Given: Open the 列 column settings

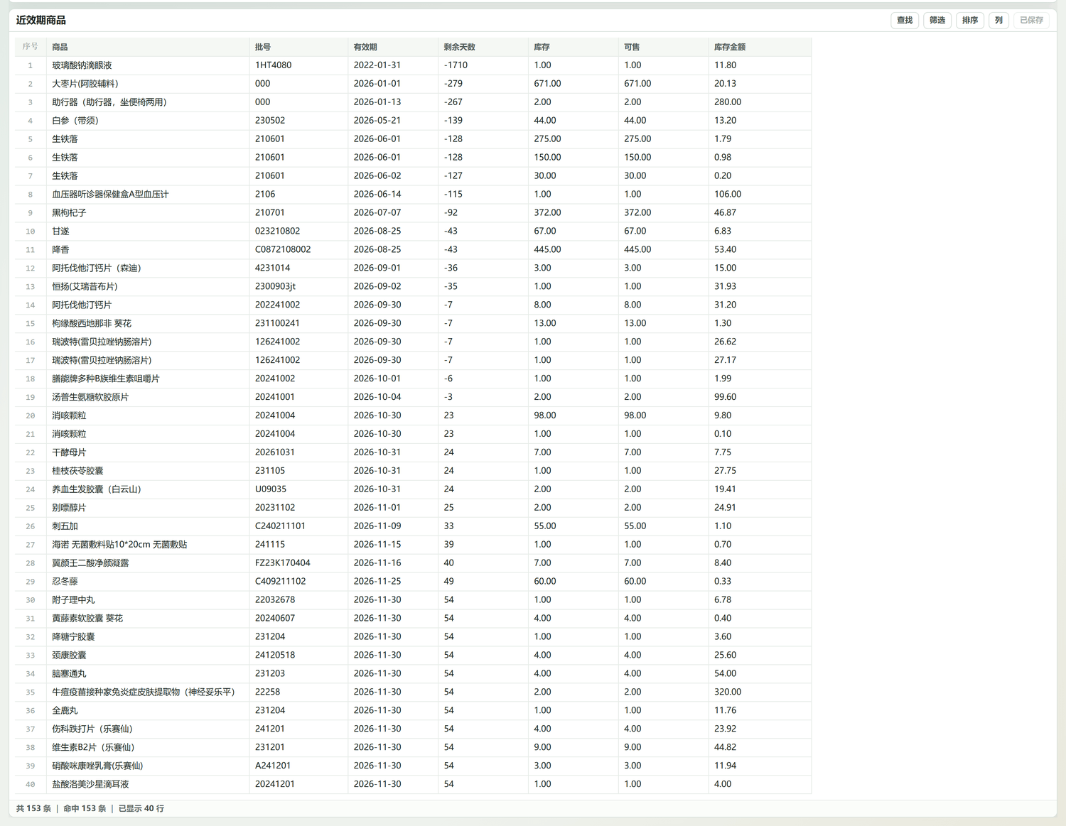Looking at the screenshot, I should (x=998, y=21).
